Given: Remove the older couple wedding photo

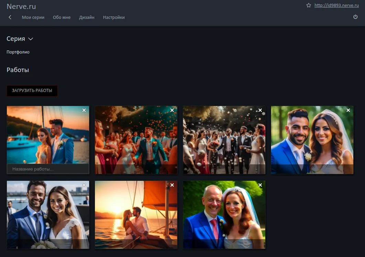Looking at the screenshot, I should pyautogui.click(x=260, y=185).
